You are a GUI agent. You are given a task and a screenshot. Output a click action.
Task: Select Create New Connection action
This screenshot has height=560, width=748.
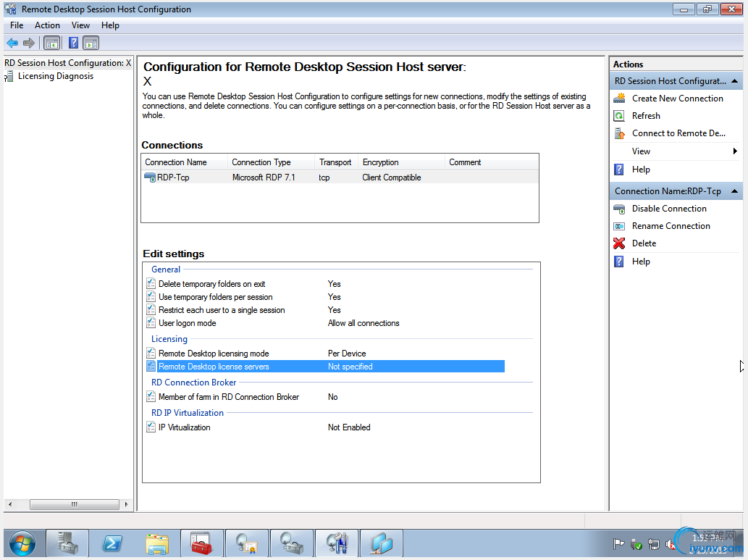click(677, 99)
